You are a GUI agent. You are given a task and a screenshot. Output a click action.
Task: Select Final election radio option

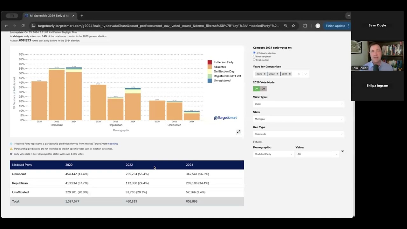click(254, 60)
